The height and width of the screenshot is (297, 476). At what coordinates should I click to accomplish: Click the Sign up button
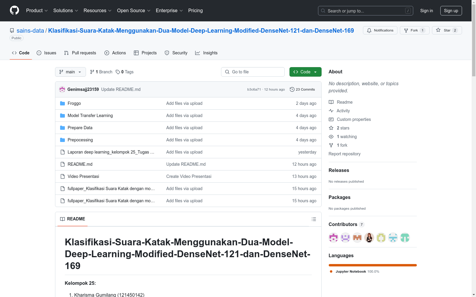[451, 11]
